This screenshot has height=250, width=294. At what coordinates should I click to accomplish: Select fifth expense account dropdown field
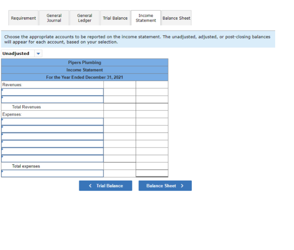coord(52,151)
